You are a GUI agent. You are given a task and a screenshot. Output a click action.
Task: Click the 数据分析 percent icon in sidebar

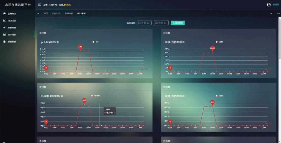4,28
